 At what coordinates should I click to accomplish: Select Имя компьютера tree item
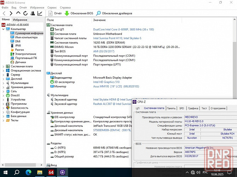point(24,37)
